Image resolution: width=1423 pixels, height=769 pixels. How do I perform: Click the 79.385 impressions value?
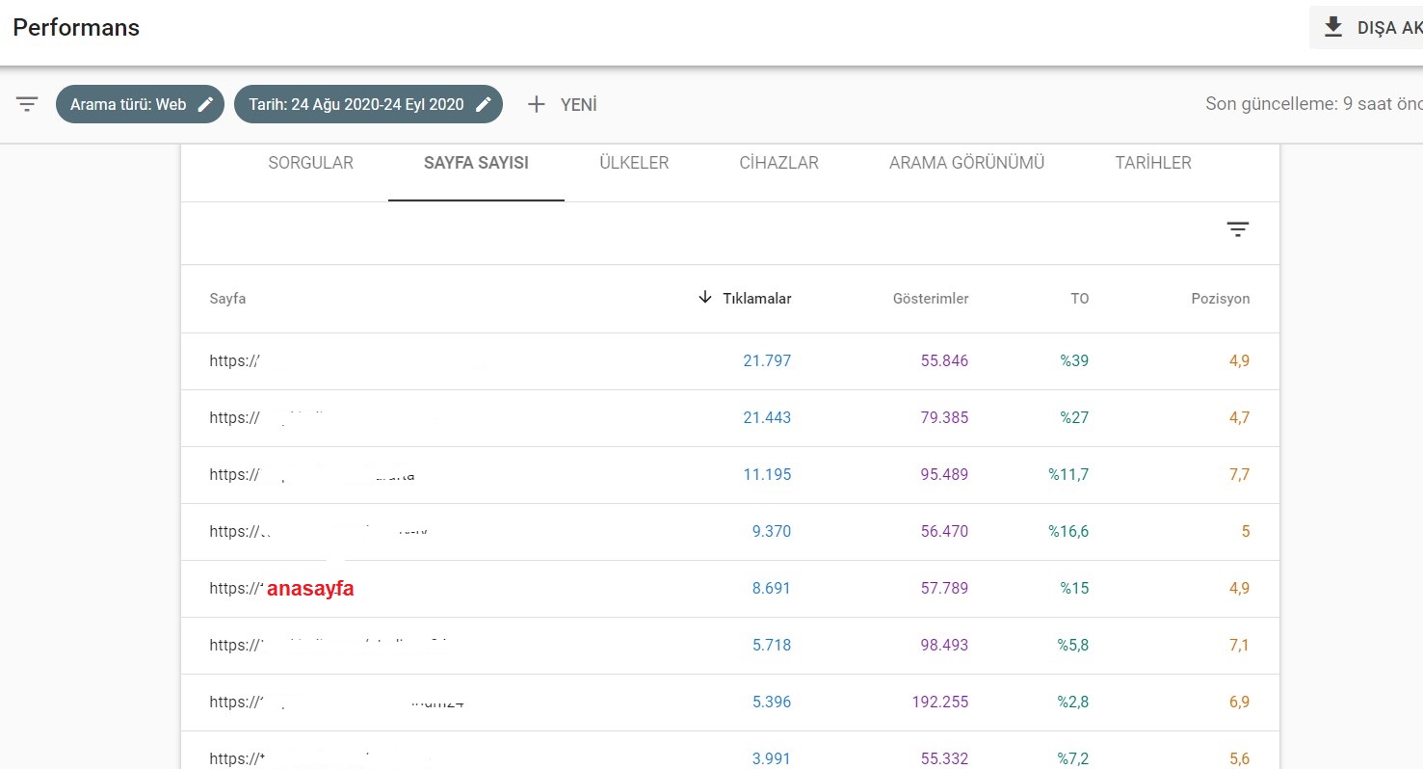click(945, 418)
